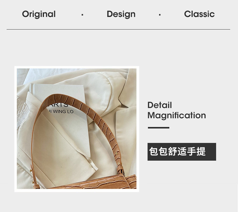Click the dot separator between Design and Classic
Viewport: 238px width, 212px height.
pyautogui.click(x=160, y=15)
